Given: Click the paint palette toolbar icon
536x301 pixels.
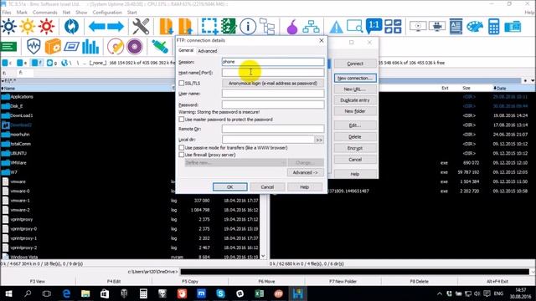Looking at the screenshot, I should click(x=475, y=26).
